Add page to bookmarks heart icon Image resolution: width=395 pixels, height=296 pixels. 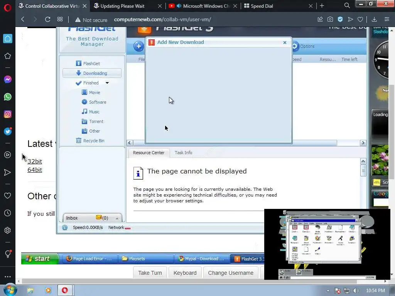click(360, 19)
